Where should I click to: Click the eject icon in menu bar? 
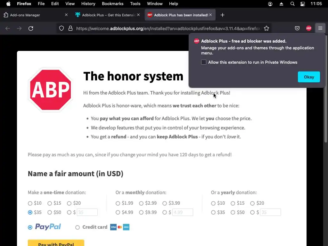pos(281,4)
